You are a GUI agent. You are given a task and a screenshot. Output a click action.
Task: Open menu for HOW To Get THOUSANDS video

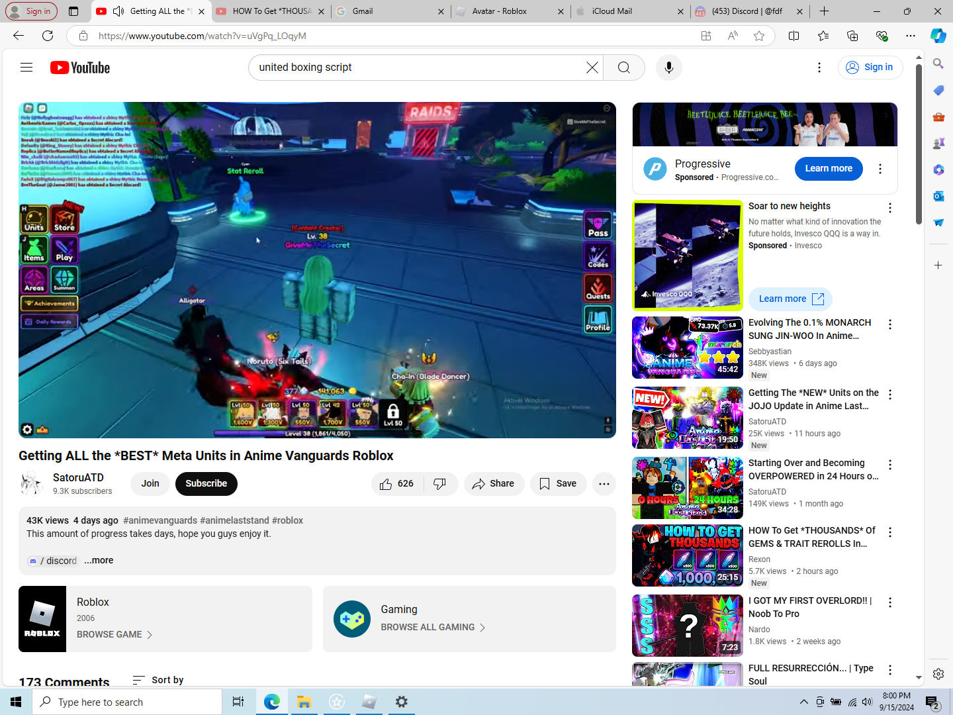pyautogui.click(x=890, y=532)
